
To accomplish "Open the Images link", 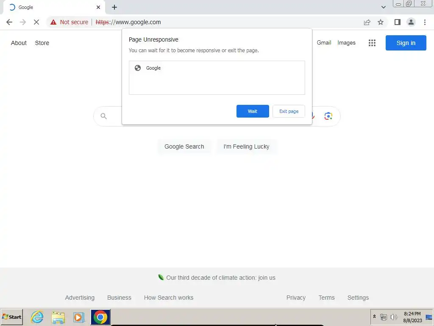I will tap(346, 43).
